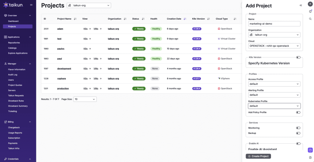Click the search magnifier icon
The image size is (314, 162).
coord(310,19)
